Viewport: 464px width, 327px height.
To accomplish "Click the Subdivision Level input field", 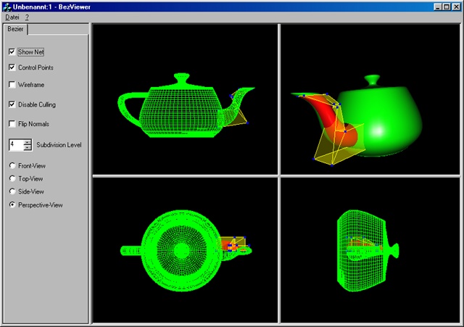I will click(17, 145).
